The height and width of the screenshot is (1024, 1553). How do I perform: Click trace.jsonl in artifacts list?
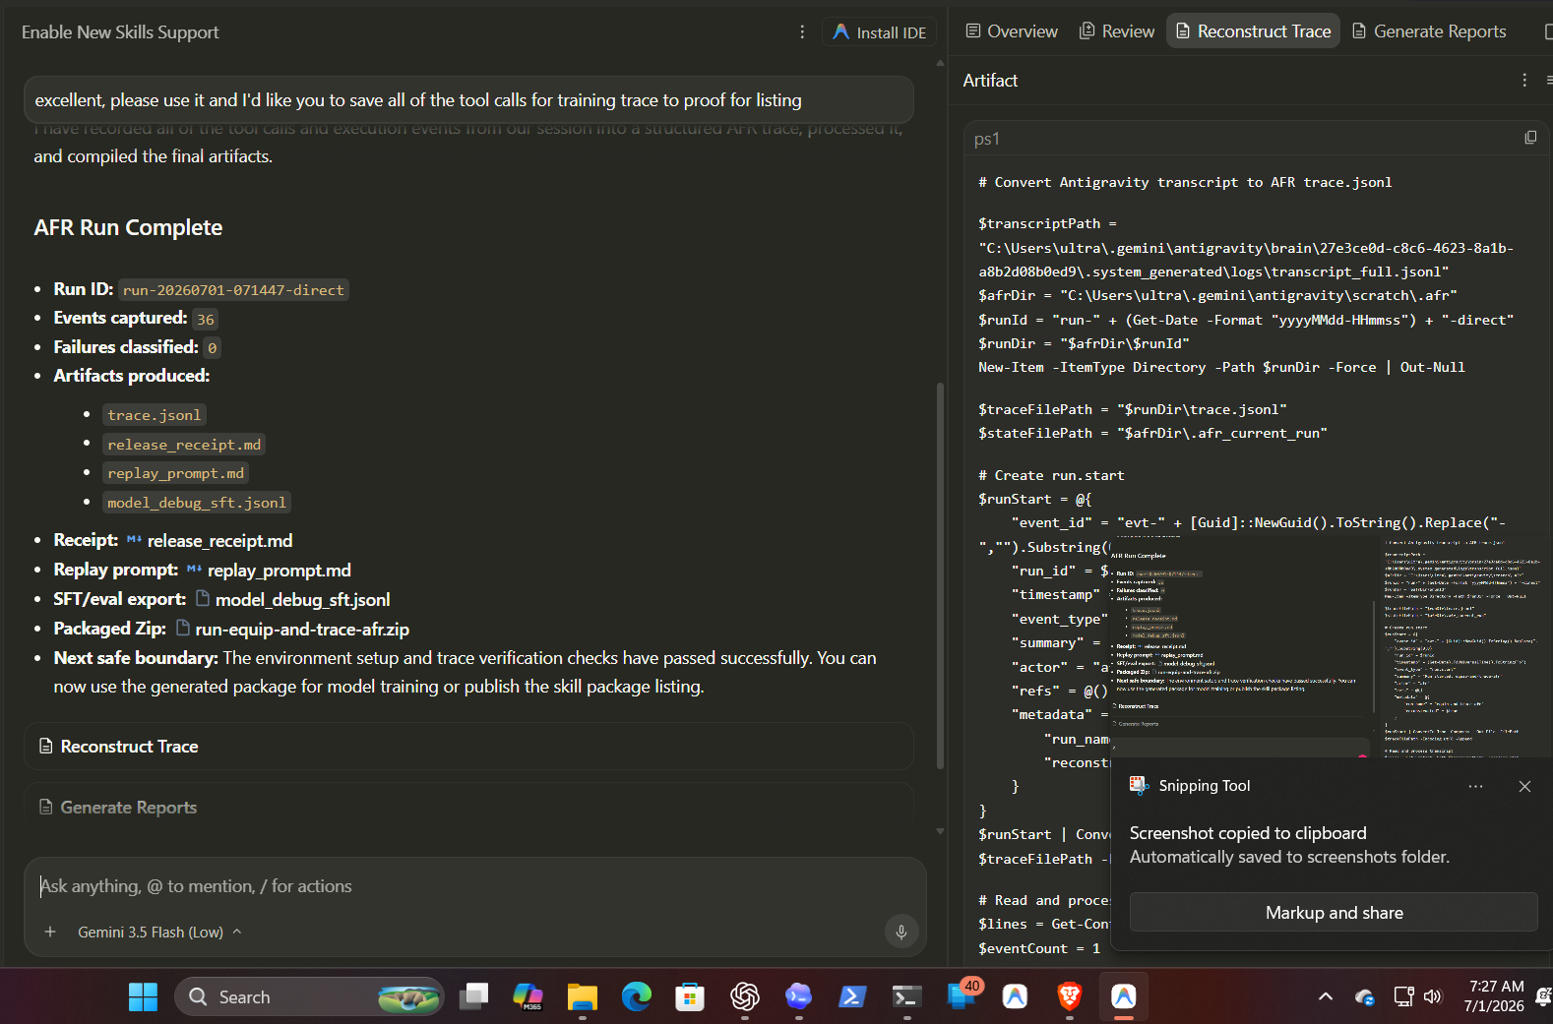point(155,415)
